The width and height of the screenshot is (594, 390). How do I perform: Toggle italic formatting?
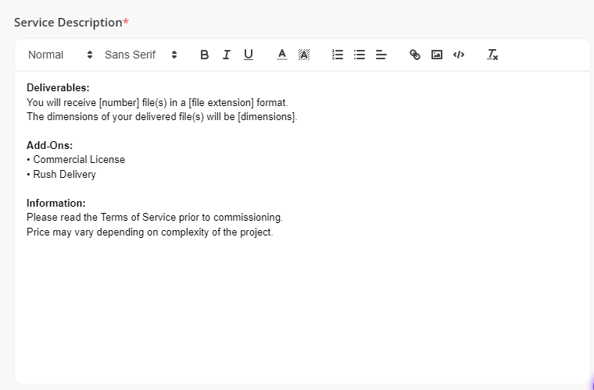pos(227,55)
